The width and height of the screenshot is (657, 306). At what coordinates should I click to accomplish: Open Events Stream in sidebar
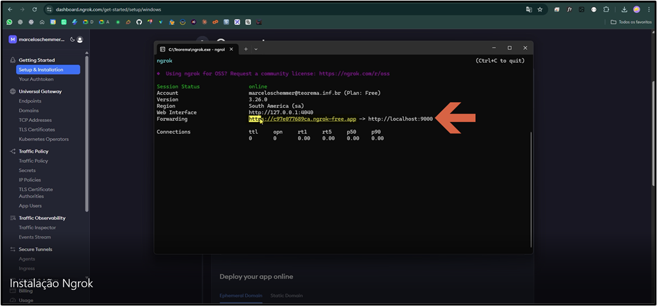tap(35, 237)
